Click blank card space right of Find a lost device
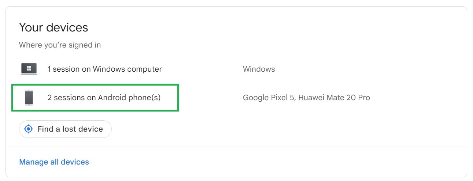Image resolution: width=473 pixels, height=181 pixels. [x=286, y=129]
